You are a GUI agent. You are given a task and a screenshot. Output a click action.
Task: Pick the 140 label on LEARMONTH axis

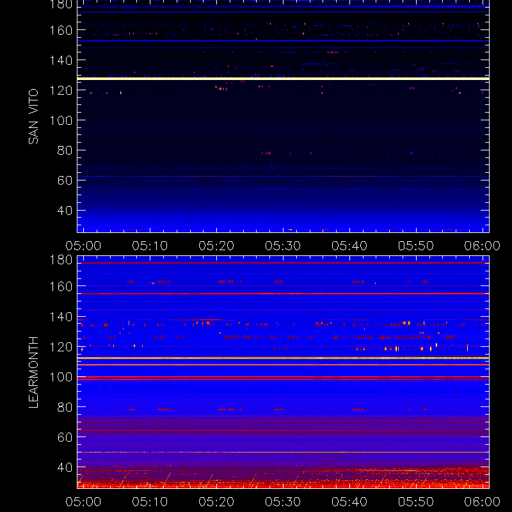coord(61,316)
